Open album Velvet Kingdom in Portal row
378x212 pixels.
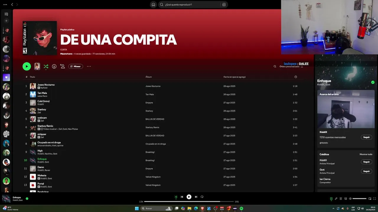click(153, 185)
